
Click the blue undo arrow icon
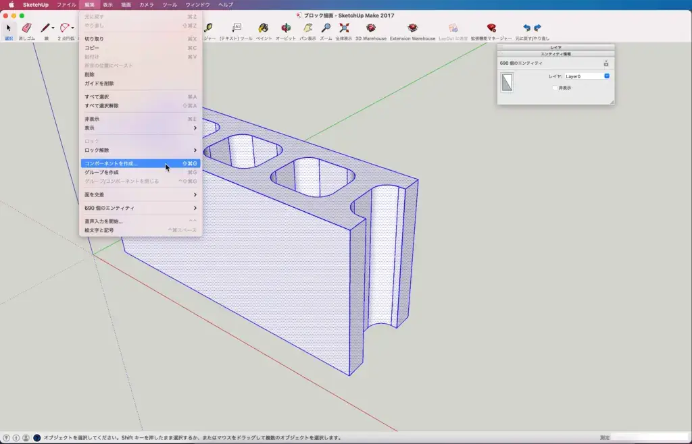(x=526, y=28)
